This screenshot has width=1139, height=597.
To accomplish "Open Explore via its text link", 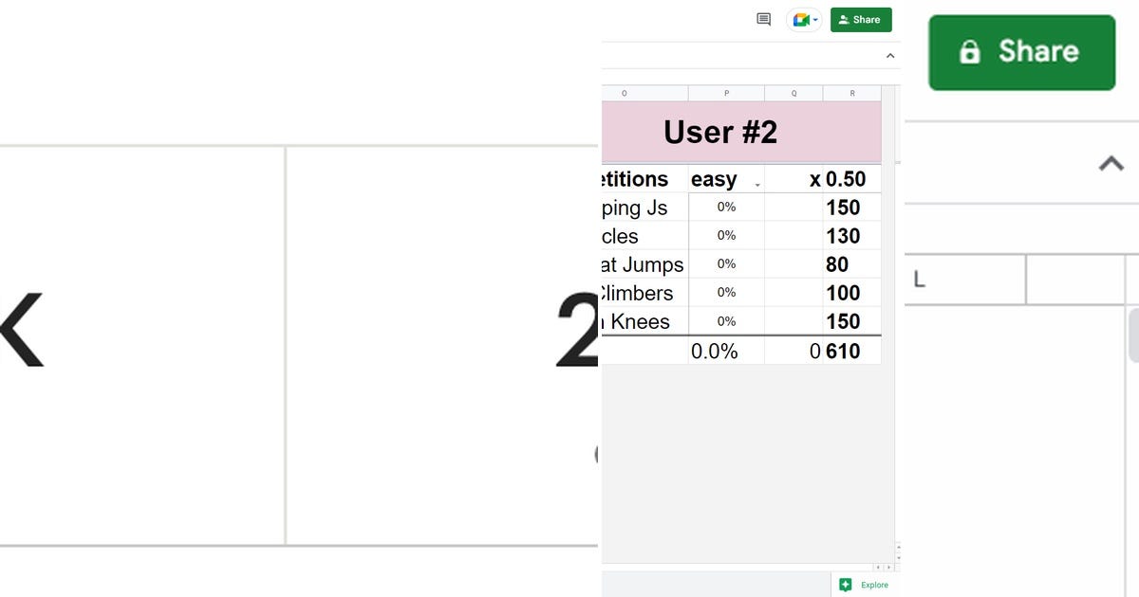I will point(874,585).
